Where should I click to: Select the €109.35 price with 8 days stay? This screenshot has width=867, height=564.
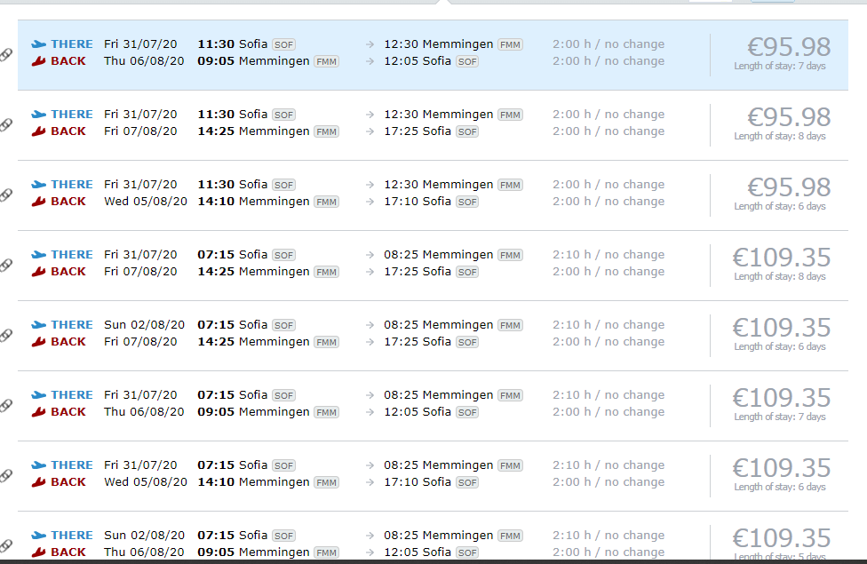click(781, 258)
